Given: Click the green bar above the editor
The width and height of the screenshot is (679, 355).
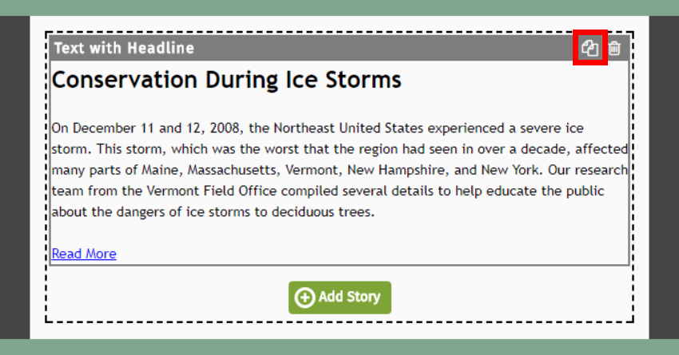Looking at the screenshot, I should coord(339,8).
